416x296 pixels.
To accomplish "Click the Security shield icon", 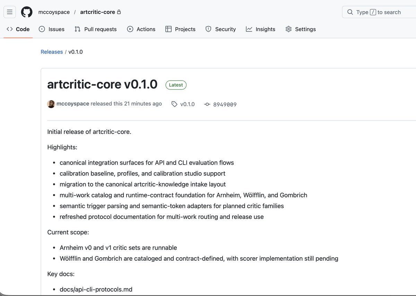I will (x=208, y=29).
